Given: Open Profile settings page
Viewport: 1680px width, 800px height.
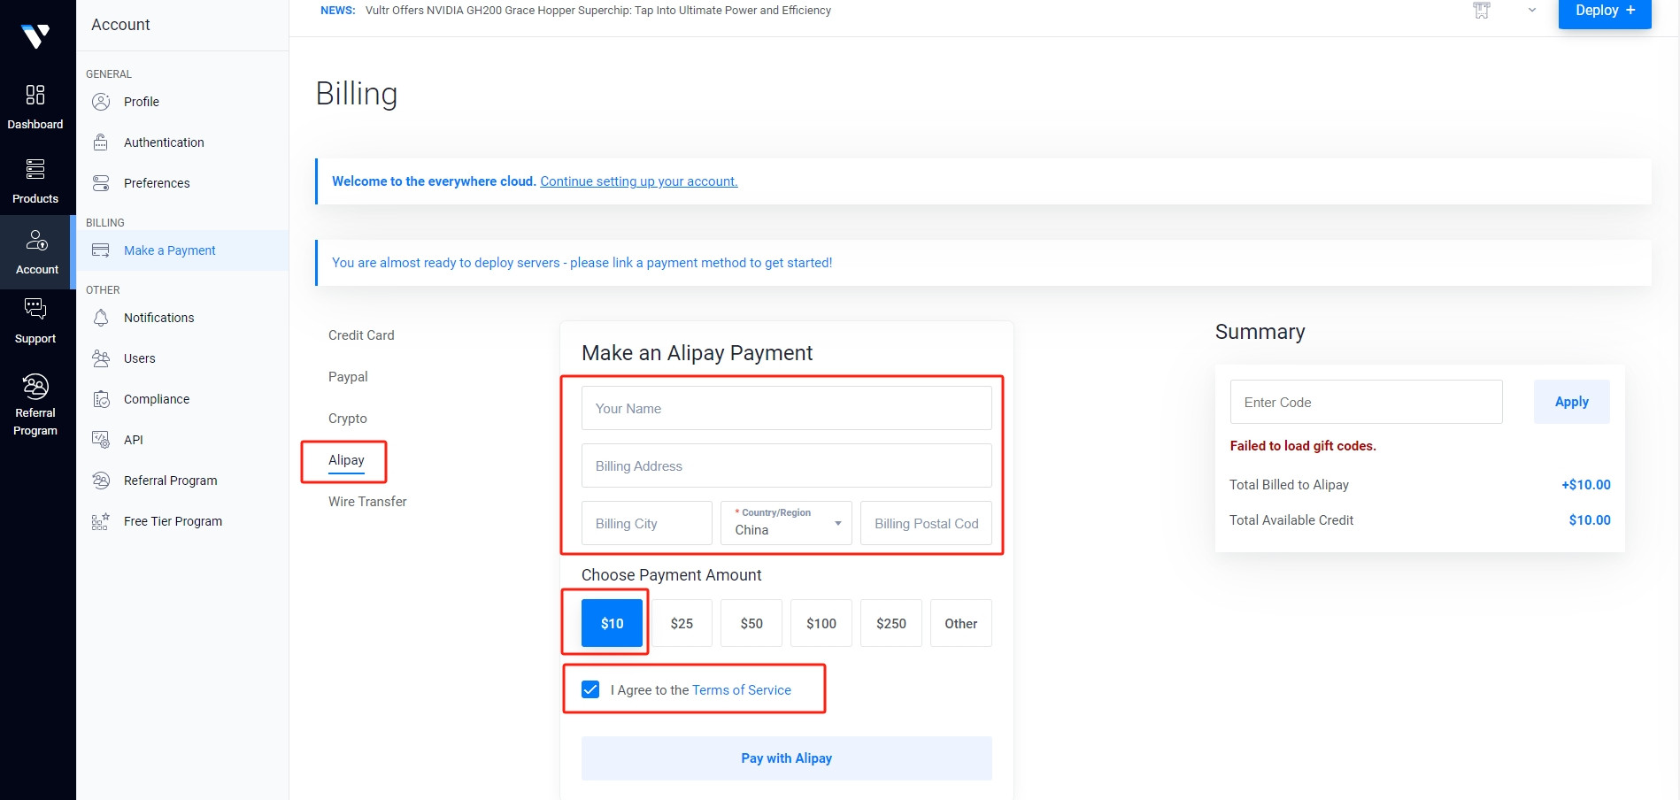Looking at the screenshot, I should point(142,102).
